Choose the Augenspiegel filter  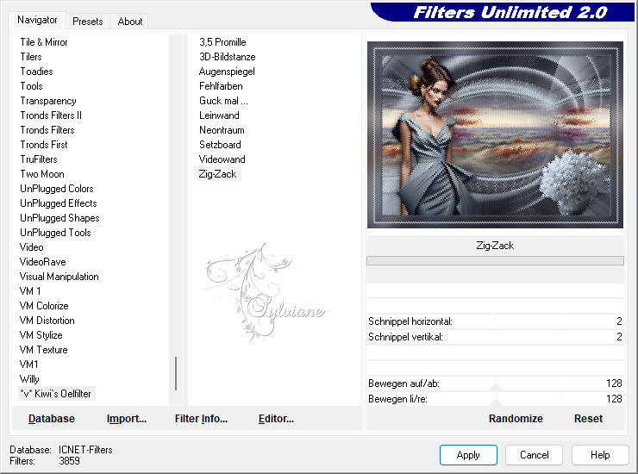coord(227,72)
